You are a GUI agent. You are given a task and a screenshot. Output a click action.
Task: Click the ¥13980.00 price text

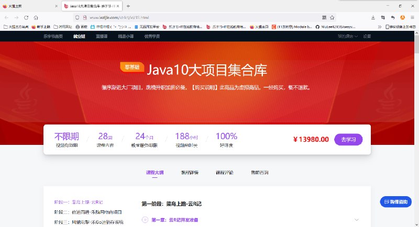(x=311, y=140)
